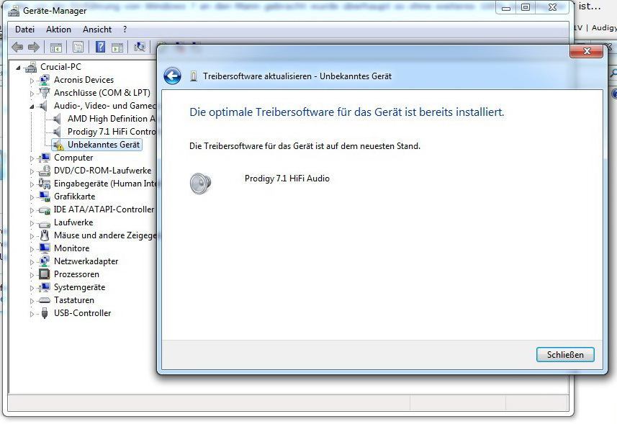Expand the DVD/CD-ROM-Laufwerke node

pyautogui.click(x=32, y=171)
